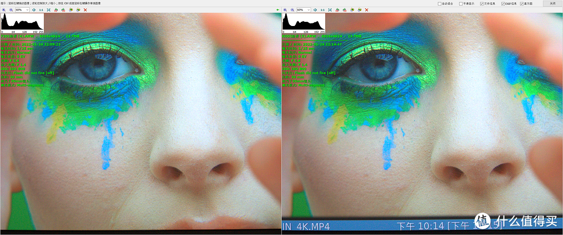Rotate the right image clockwise
Screen dimensions: 563x235
345,10
